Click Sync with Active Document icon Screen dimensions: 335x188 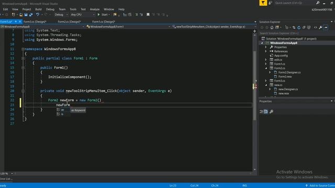pyautogui.click(x=294, y=28)
